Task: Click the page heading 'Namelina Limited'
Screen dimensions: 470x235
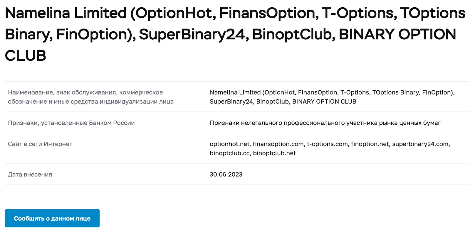Action: click(66, 13)
